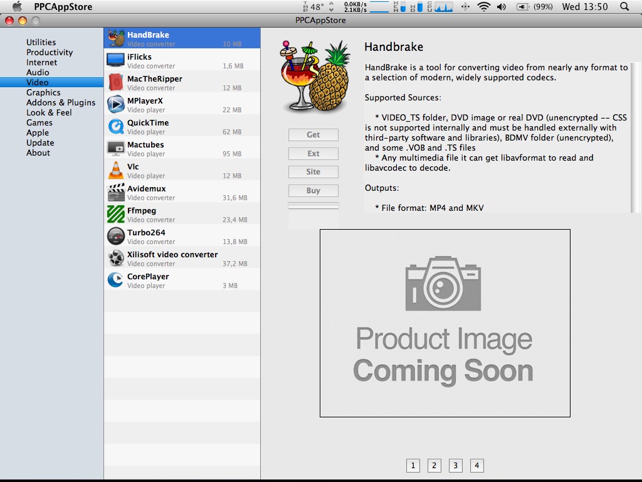642x482 pixels.
Task: Click the Handbrake heading in details
Action: (x=394, y=46)
